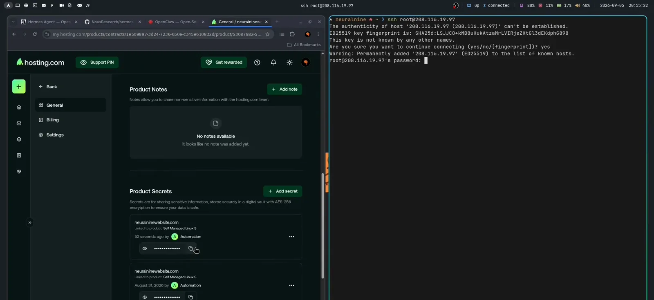Open the home icon in hosting sidebar
Viewport: 654px width, 300px height.
(19, 107)
